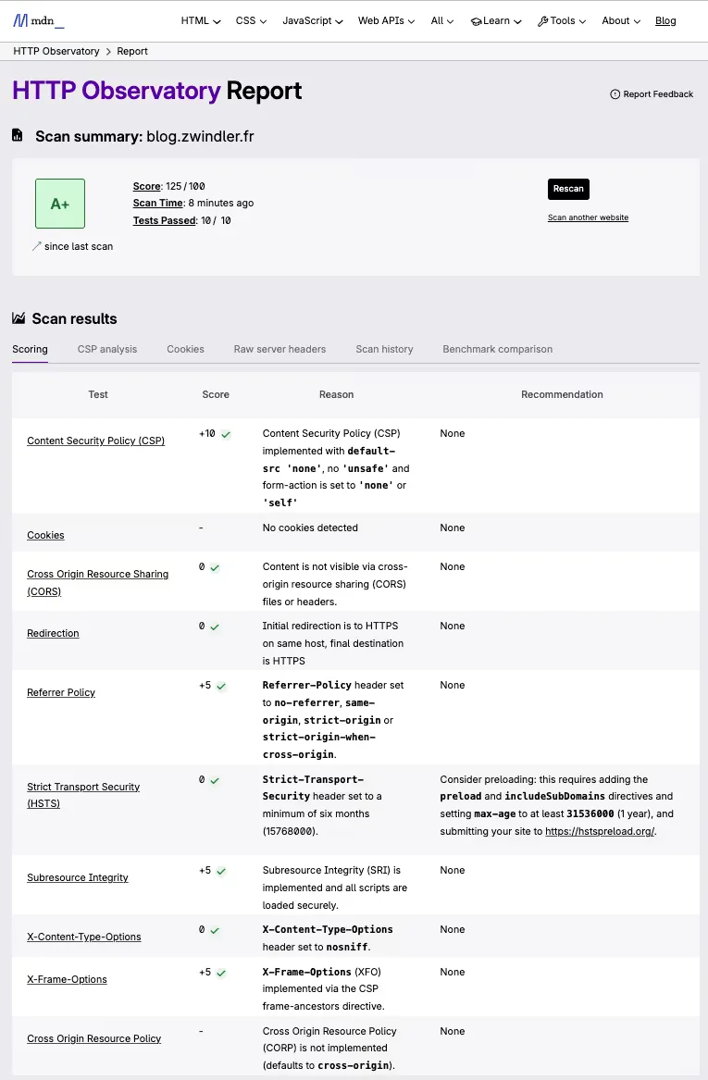
Task: Click the MDN logo
Action: (37, 19)
